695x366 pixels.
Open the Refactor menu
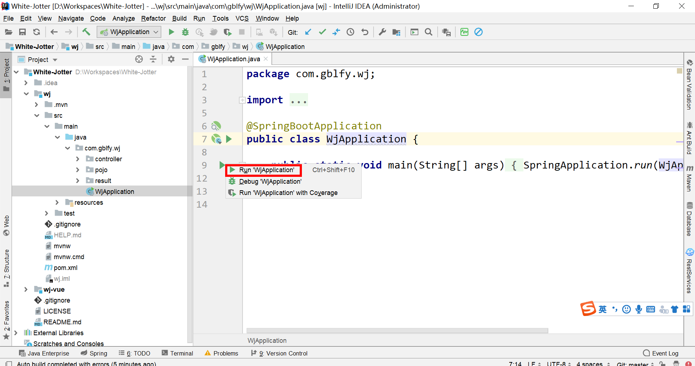pos(153,18)
